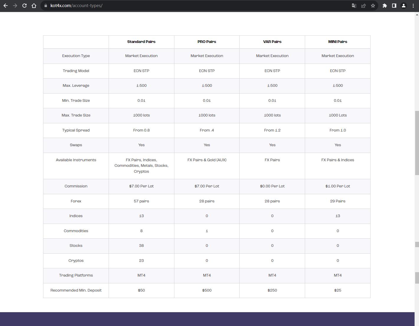Select the MINI Pairs column header
The height and width of the screenshot is (326, 419).
coord(338,42)
